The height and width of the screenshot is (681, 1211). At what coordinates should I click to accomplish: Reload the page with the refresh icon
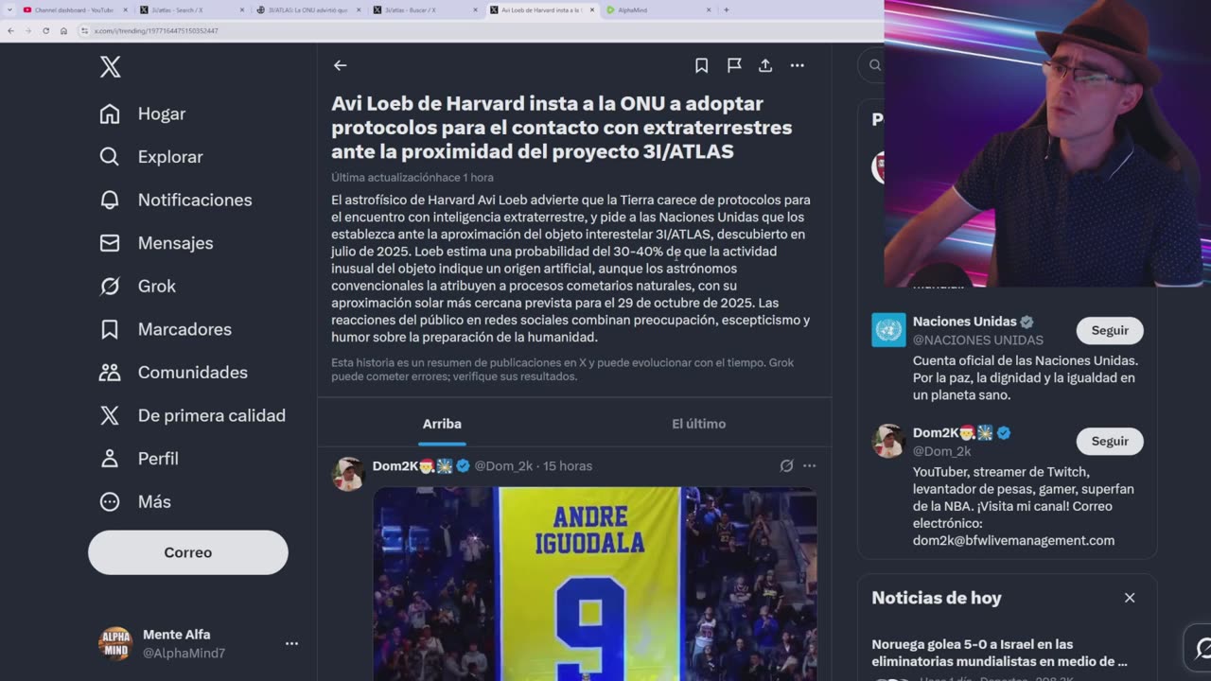45,30
